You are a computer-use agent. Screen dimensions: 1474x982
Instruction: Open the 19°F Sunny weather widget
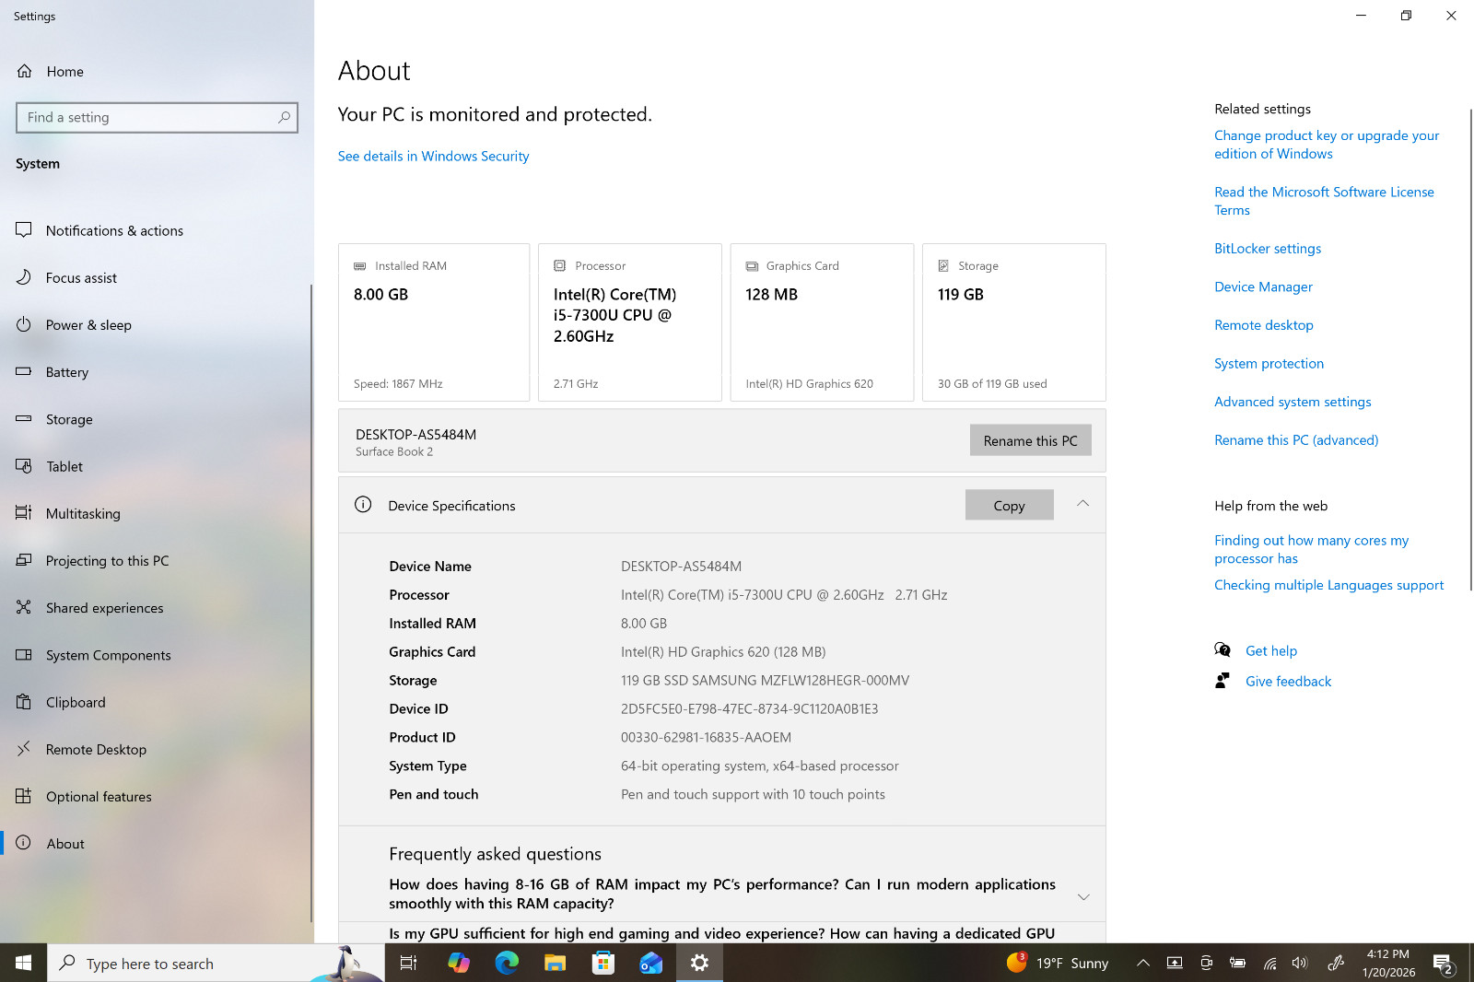(x=1058, y=963)
